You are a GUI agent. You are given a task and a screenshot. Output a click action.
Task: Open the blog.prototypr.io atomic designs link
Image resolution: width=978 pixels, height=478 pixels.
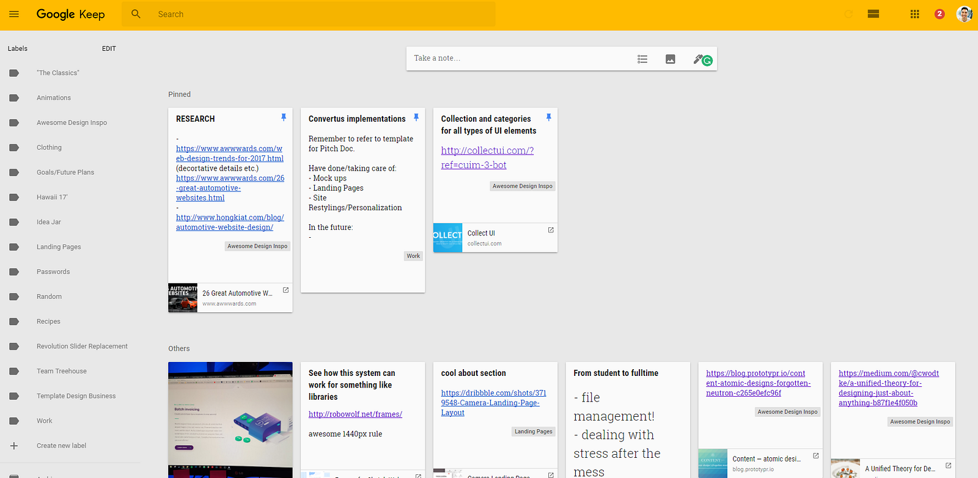[759, 383]
